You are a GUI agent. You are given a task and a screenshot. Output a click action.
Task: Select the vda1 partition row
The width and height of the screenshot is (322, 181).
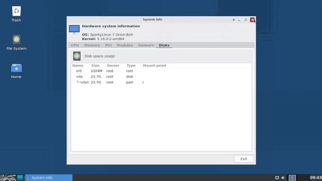[161, 82]
